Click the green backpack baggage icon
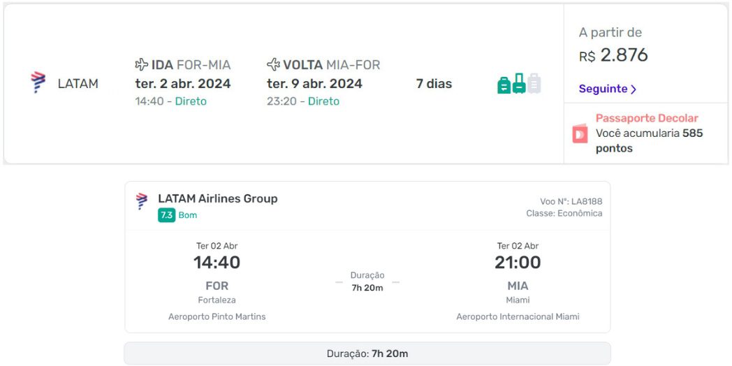 tap(504, 85)
